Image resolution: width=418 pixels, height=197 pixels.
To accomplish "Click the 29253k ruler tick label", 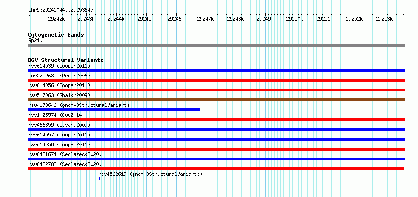I will click(384, 19).
